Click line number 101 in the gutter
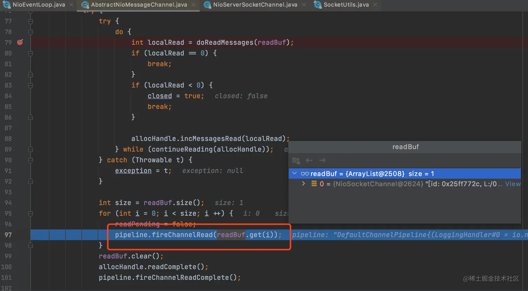The width and height of the screenshot is (528, 291). [6, 278]
